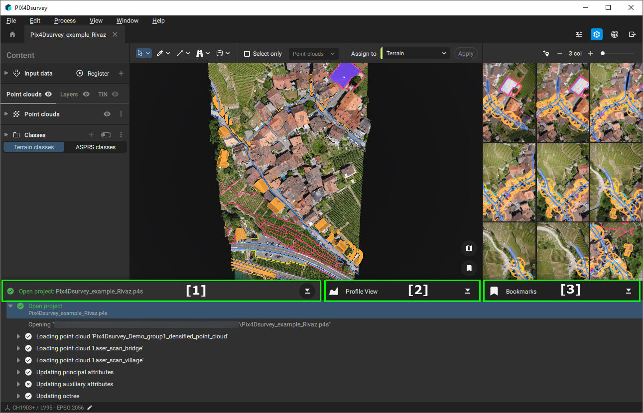The width and height of the screenshot is (643, 413).
Task: Click the add marker pin icon in image viewer
Action: (546, 53)
